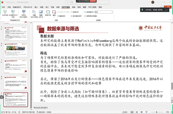Viewport: 173px width, 114px height.
Task: Start slideshow from status bar icon
Action: (x=146, y=112)
